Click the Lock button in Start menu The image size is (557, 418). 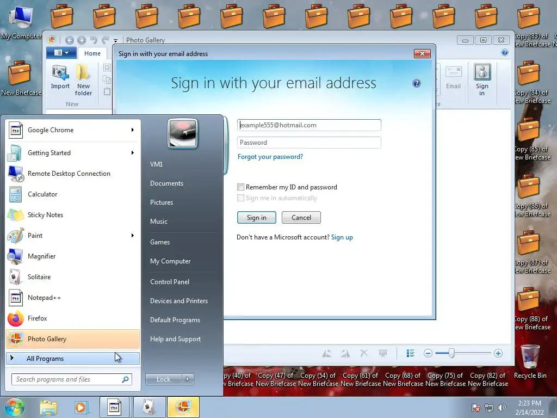[163, 379]
